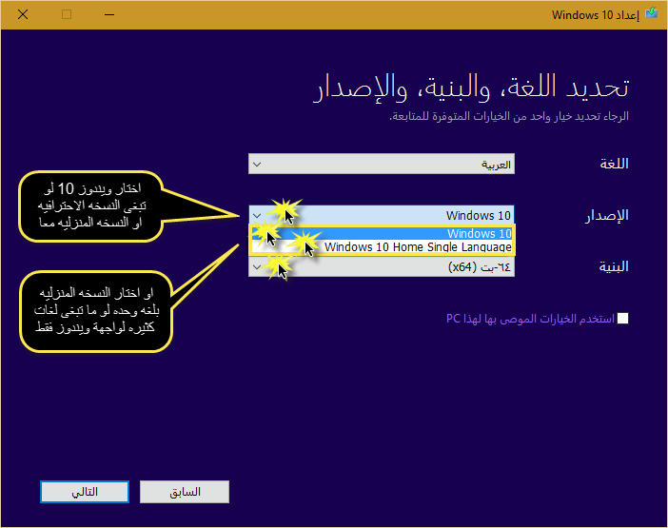The height and width of the screenshot is (528, 668).
Task: Open the architecture dropdown showing 64-bit (x64)
Action: coord(382,267)
